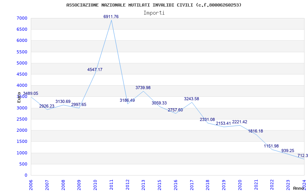This screenshot has height=192, width=308.
Task: Click the 2757.60 data label
Action: coord(176,110)
